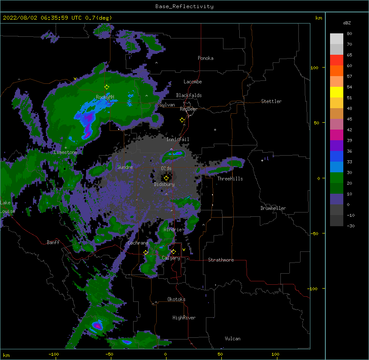The width and height of the screenshot is (369, 360).
Task: Click the Drumheller label
Action: tap(273, 208)
